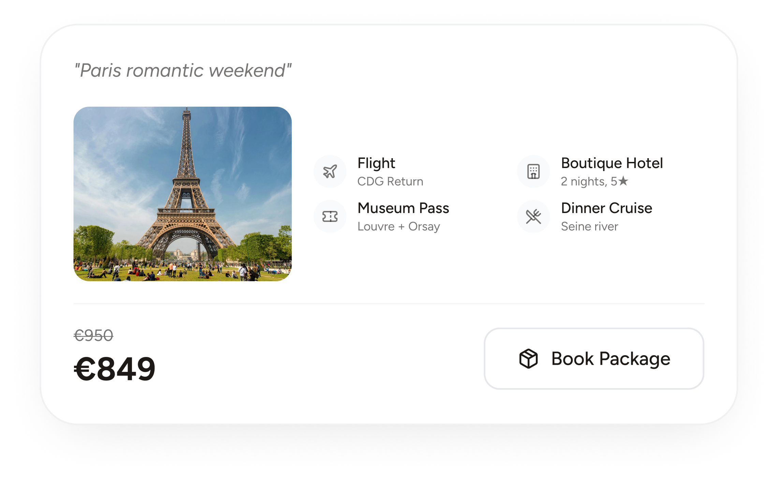Click the hotel building icon
Screen dimensions: 778x481
pyautogui.click(x=533, y=171)
